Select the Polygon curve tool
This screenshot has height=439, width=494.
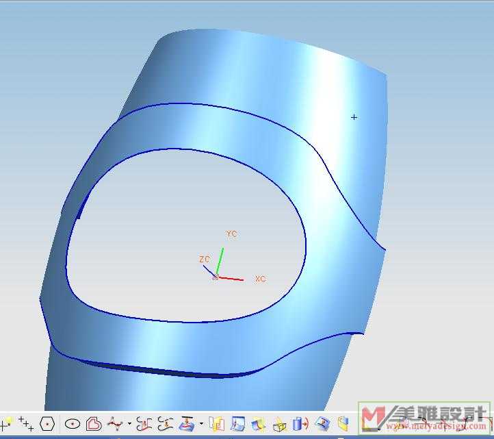coord(47,424)
